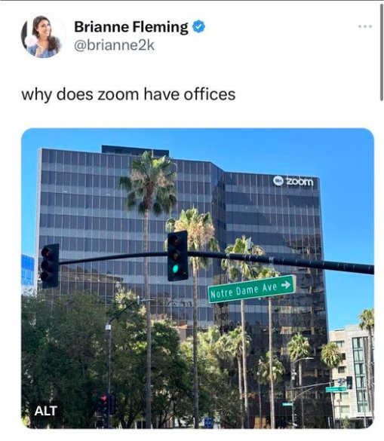Click the blue verified checkmark badge
384x441 pixels.
pyautogui.click(x=198, y=26)
